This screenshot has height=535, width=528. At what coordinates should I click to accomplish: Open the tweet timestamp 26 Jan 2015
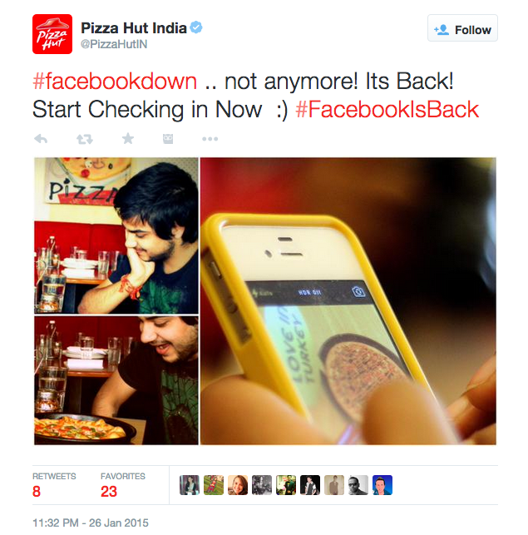(x=91, y=523)
